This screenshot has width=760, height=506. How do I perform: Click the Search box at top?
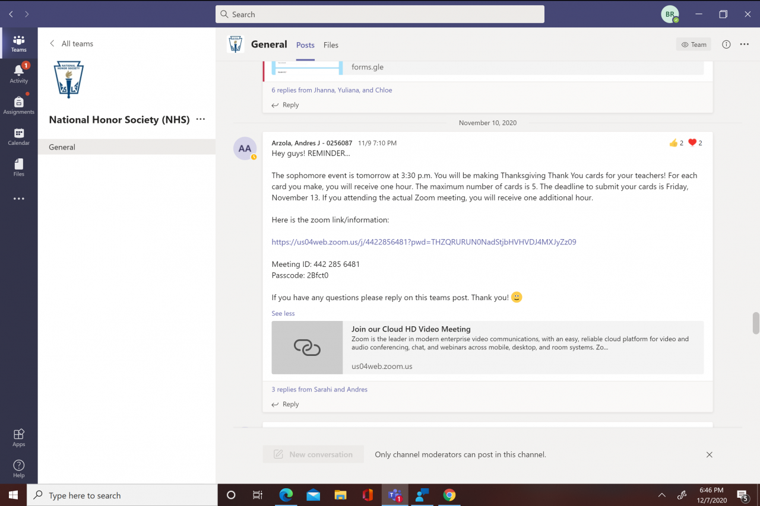click(380, 14)
